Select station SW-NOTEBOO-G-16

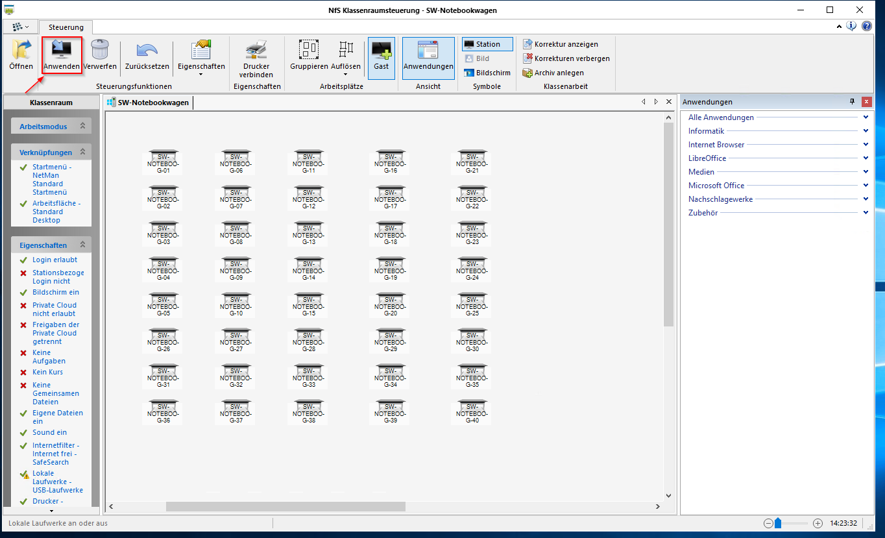pos(390,162)
